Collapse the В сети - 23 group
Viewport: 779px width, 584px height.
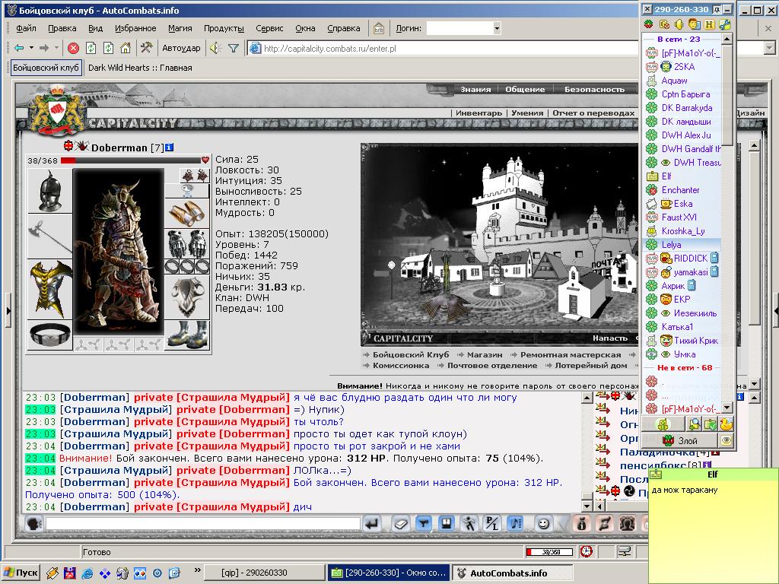[679, 39]
